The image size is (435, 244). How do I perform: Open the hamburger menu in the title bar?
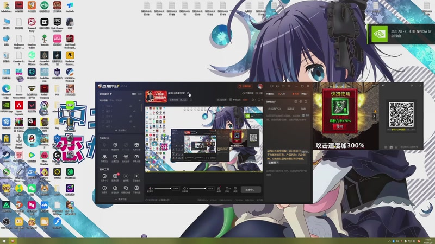(x=289, y=86)
